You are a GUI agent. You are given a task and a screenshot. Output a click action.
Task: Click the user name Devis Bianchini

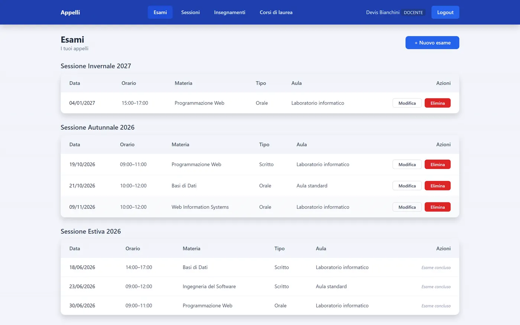point(383,12)
